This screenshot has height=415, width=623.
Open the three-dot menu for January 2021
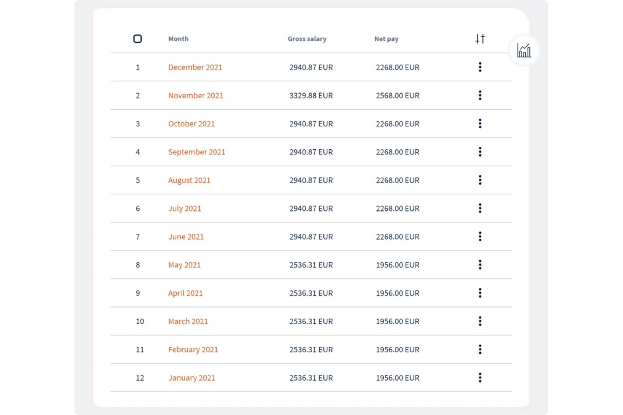click(x=480, y=378)
